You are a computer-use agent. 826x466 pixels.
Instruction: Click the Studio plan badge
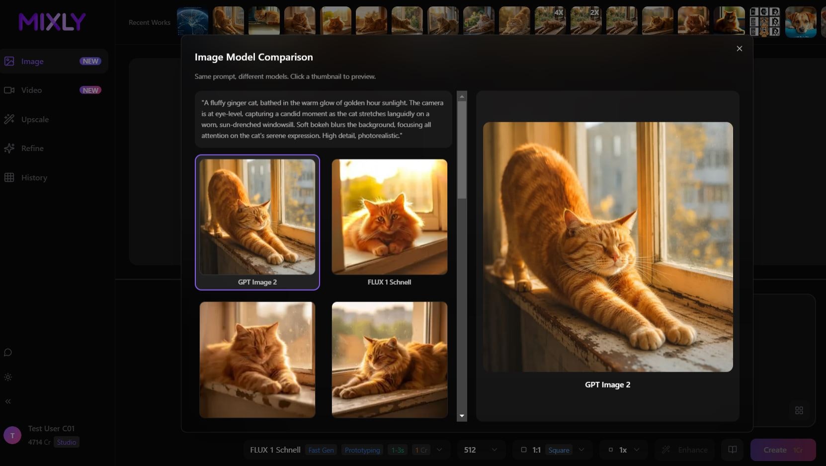pyautogui.click(x=67, y=442)
